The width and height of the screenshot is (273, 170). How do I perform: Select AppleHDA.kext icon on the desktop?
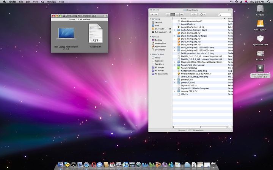click(x=260, y=39)
